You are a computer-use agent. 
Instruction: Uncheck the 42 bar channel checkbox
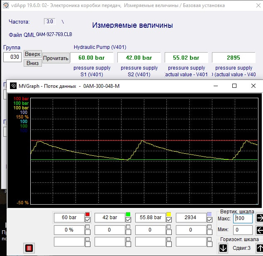point(128,220)
